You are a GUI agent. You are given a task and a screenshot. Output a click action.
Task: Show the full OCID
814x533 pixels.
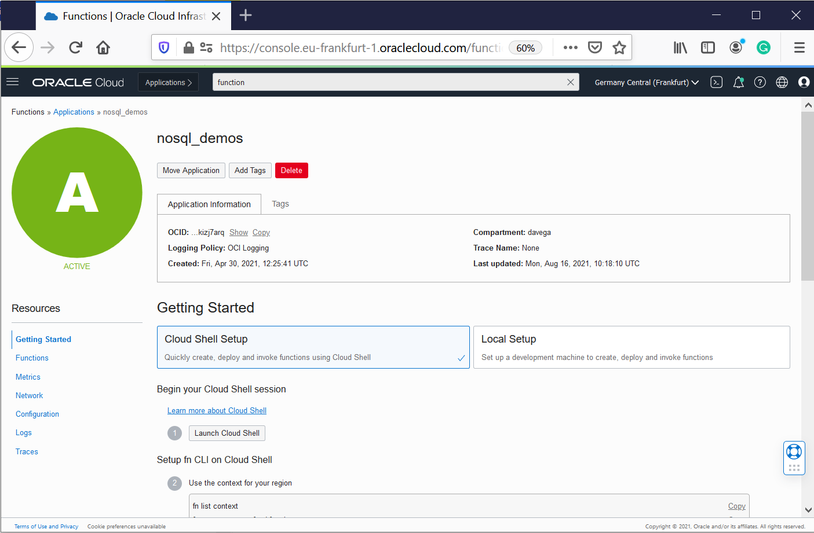pyautogui.click(x=239, y=232)
